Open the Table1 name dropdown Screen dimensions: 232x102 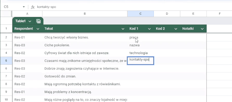(x=30, y=21)
